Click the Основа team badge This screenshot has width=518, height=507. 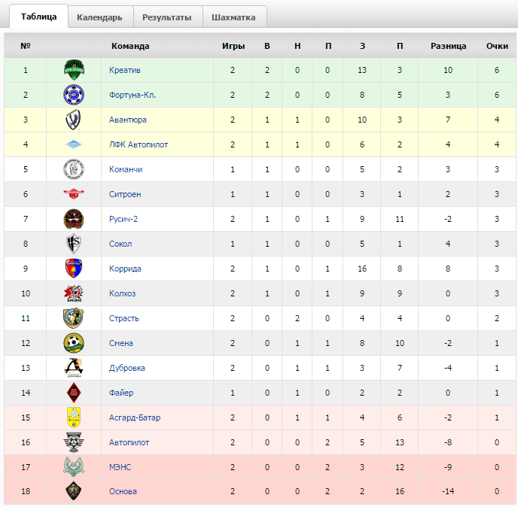tap(74, 491)
